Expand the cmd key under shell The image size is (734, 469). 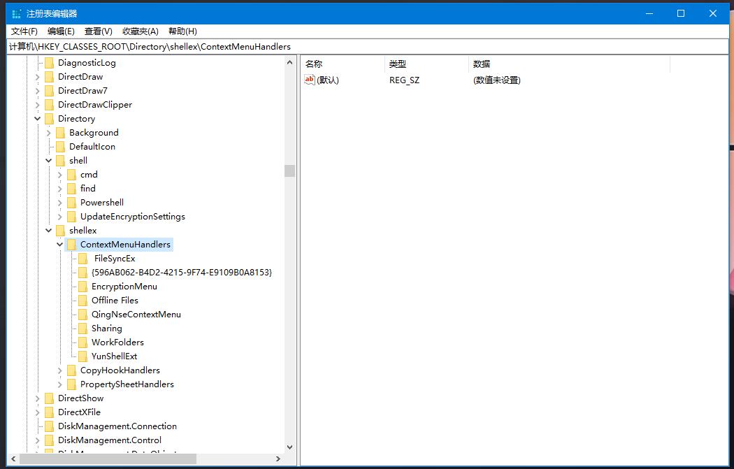click(60, 175)
